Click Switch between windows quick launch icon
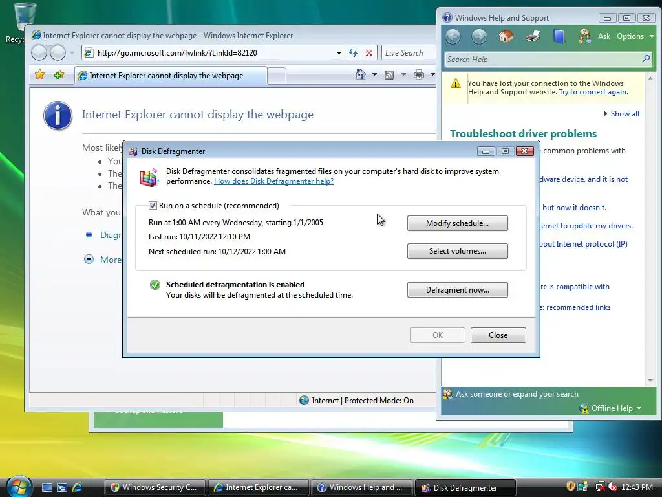The width and height of the screenshot is (662, 497). 62,487
